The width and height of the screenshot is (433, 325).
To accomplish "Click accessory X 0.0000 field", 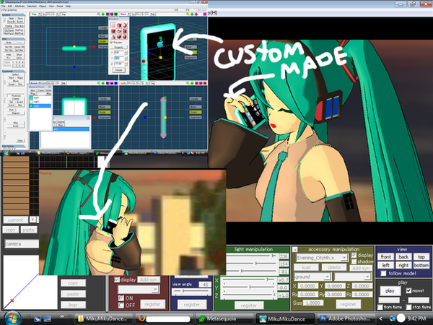I will [x=307, y=286].
